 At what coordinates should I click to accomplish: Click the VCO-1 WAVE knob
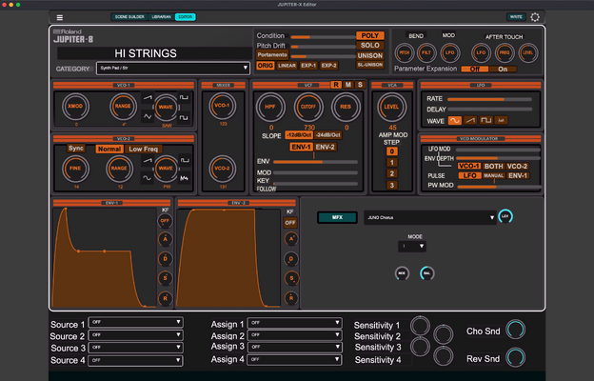coord(166,108)
